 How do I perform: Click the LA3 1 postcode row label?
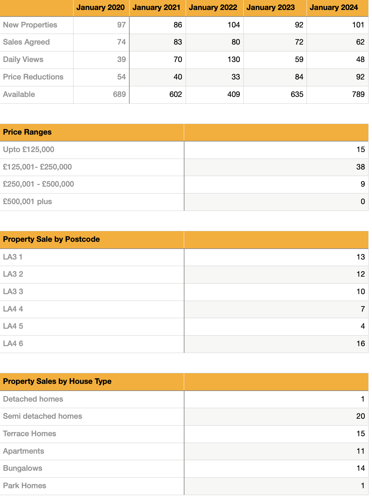(13, 257)
